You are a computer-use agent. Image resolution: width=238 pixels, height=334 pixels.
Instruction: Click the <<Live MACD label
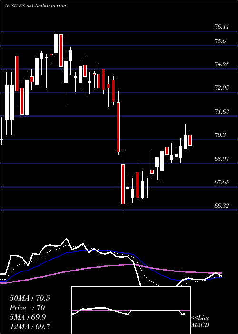tap(200, 321)
